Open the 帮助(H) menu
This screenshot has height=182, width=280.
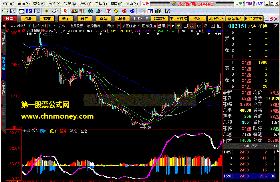(132, 3)
